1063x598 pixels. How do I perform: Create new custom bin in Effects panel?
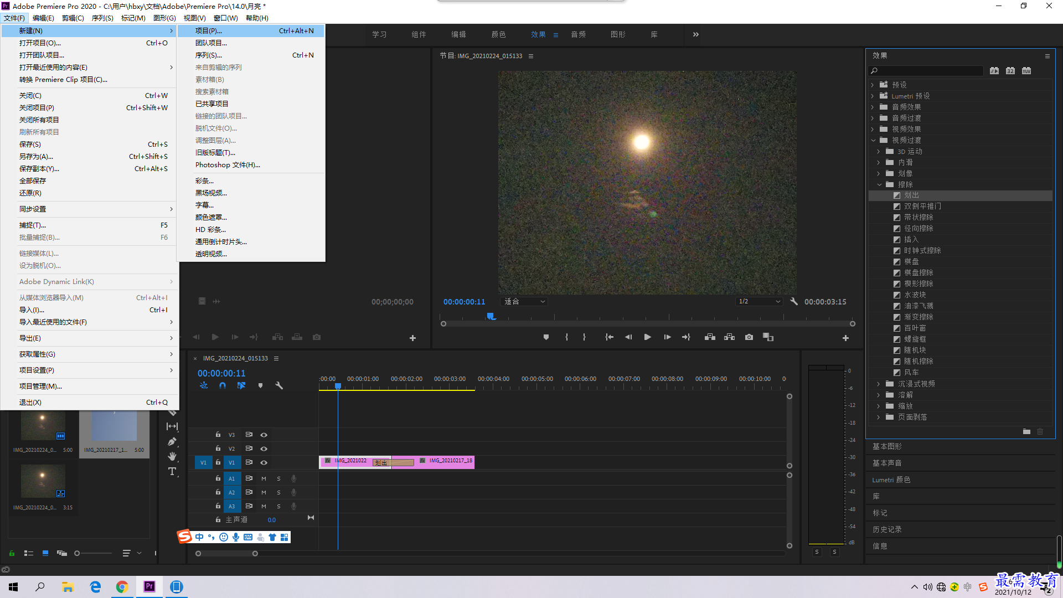1026,431
